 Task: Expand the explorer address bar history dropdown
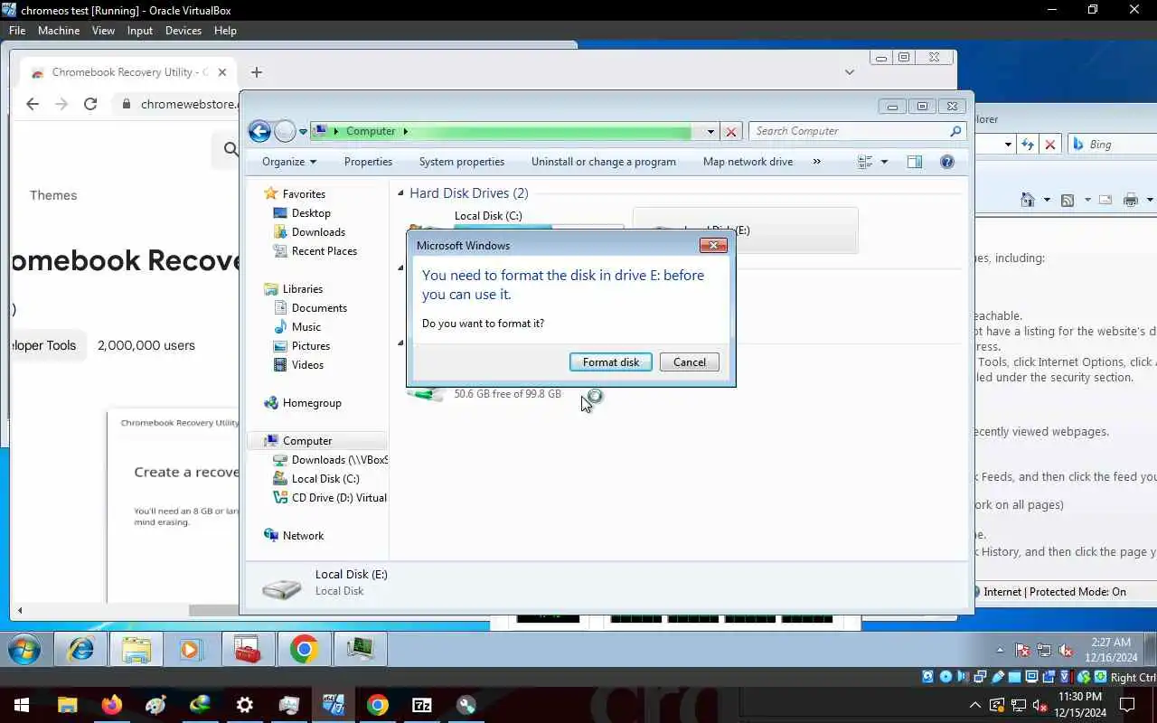[710, 132]
